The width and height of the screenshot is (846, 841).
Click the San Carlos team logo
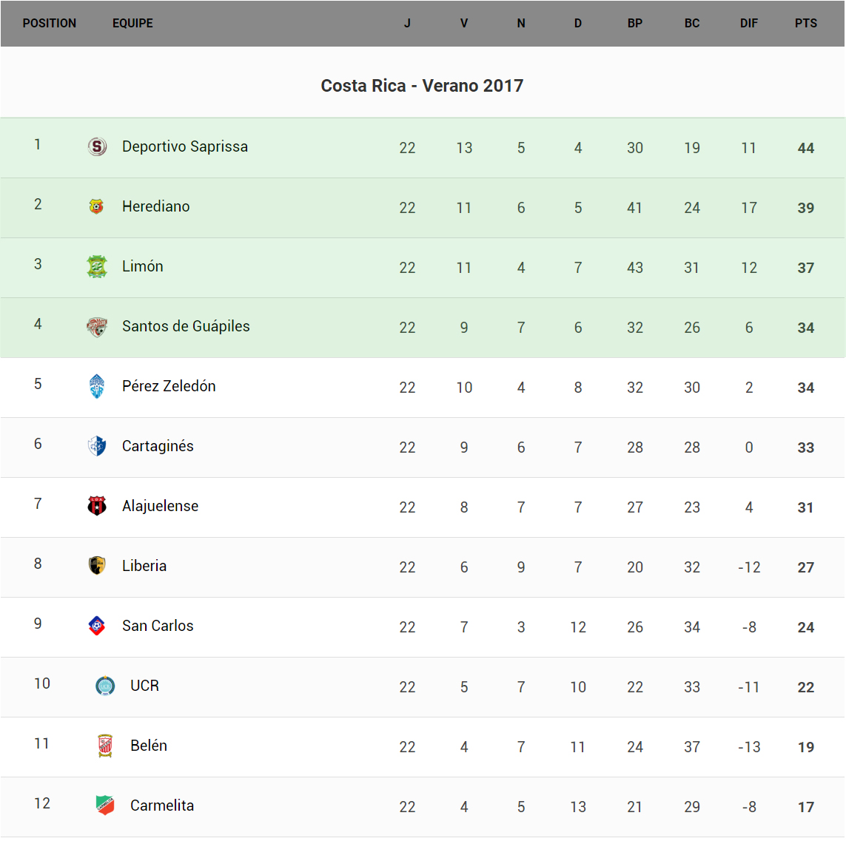tap(97, 626)
